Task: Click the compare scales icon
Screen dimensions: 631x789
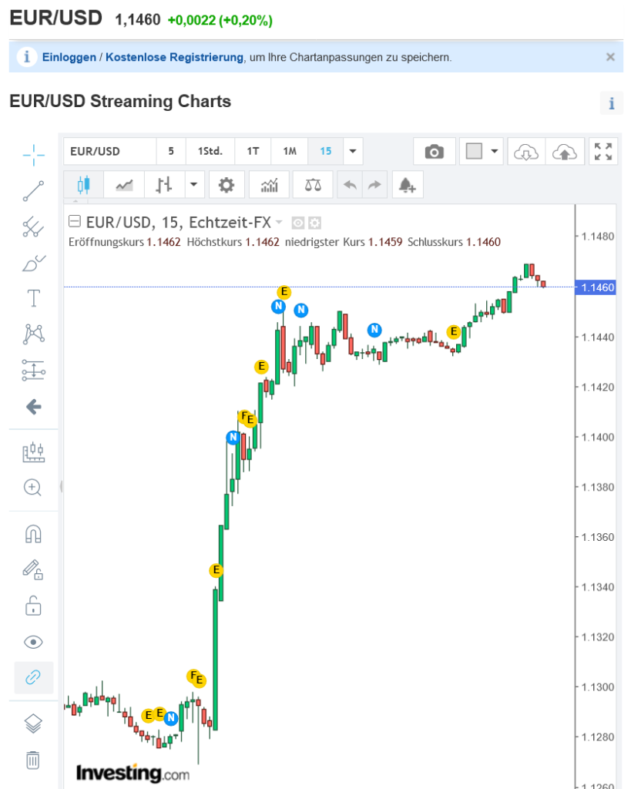Action: [313, 185]
